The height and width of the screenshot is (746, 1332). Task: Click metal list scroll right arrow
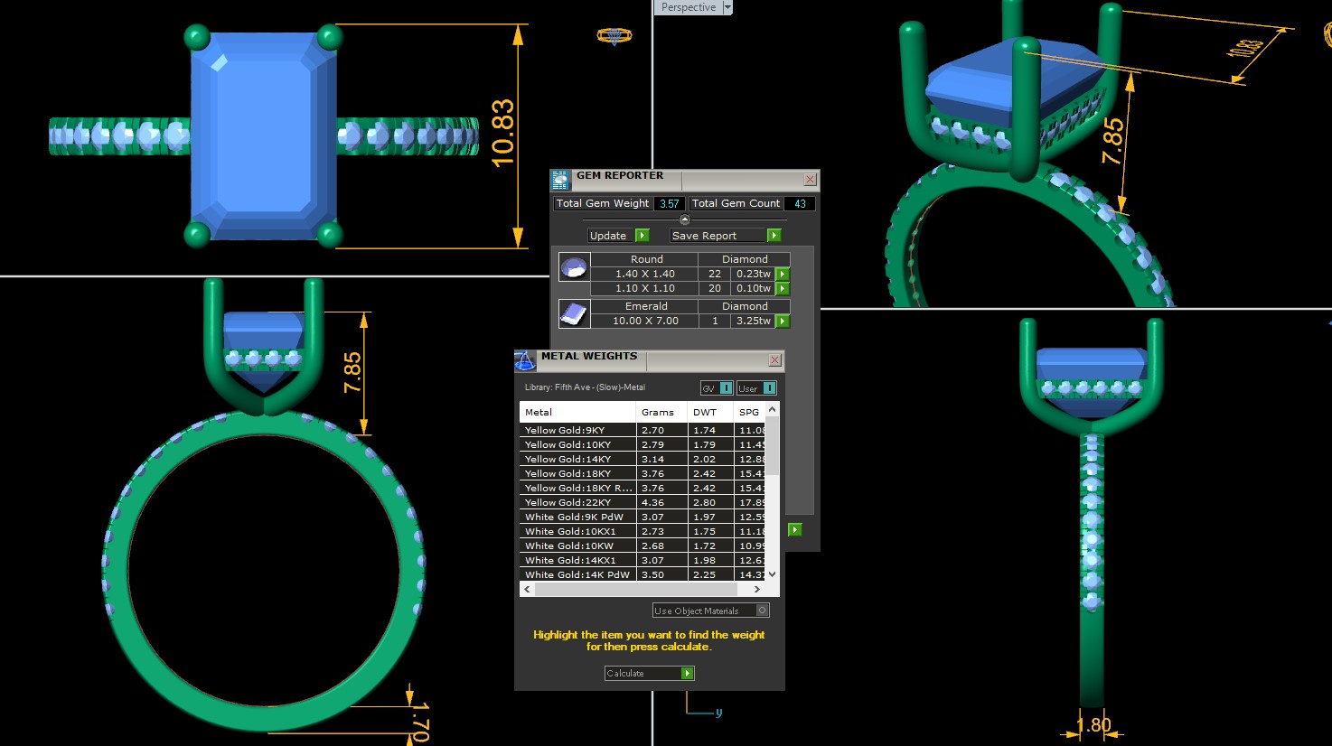(757, 589)
